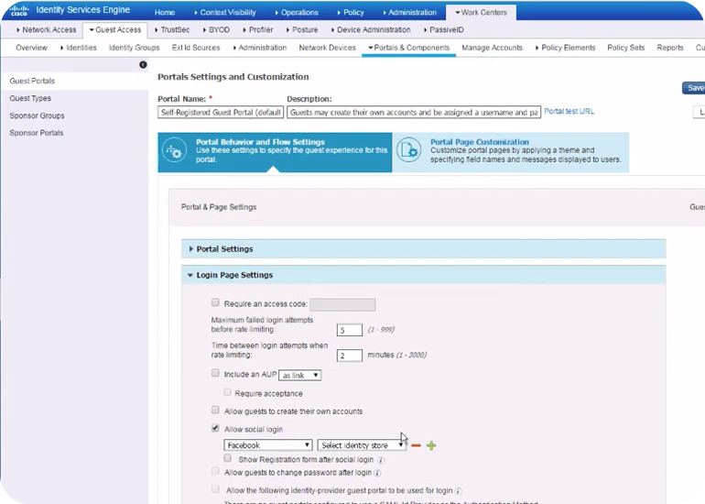Viewport: 705px width, 504px height.
Task: Toggle the Require acceptance checkbox
Action: click(x=227, y=392)
